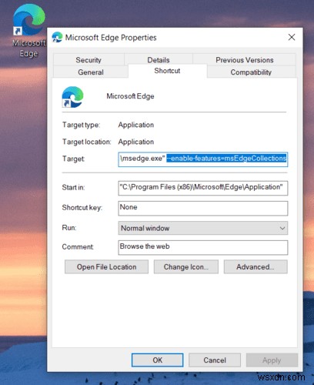Switch to the Compatibility tab
Viewport: 314px width, 385px height.
(251, 72)
